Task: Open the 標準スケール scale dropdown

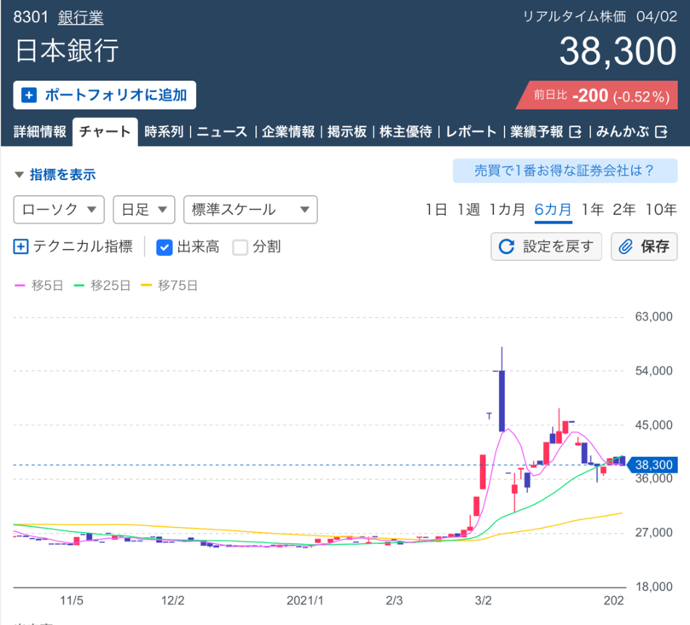Action: 251,210
